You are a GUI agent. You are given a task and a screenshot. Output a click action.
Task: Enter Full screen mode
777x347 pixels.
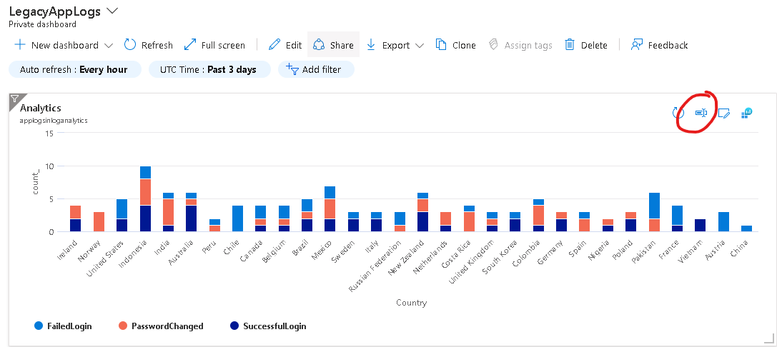point(214,45)
